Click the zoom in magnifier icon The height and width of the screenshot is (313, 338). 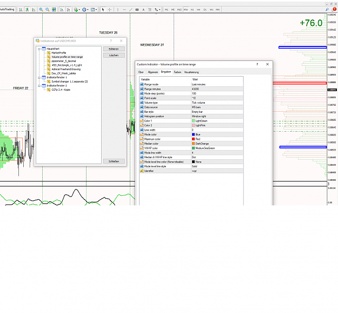coord(41,10)
